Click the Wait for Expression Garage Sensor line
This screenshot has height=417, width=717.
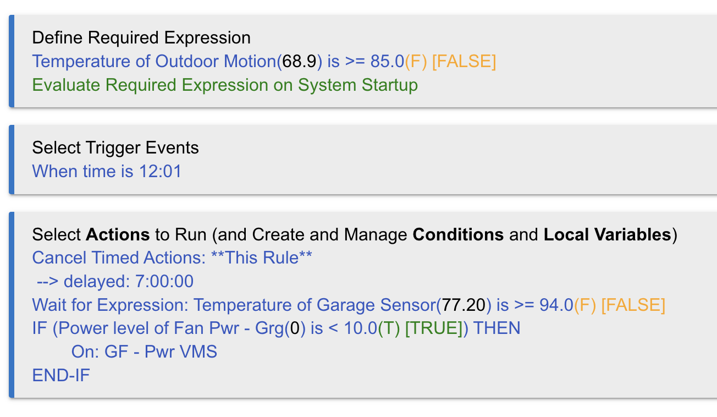[349, 305]
